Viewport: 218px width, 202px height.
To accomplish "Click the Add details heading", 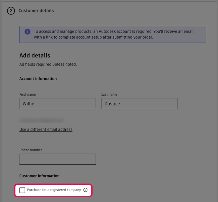I will (35, 56).
